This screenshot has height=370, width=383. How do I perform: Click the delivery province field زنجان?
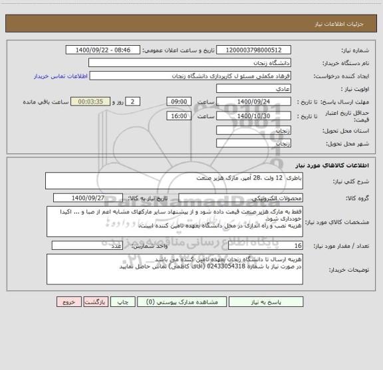pos(253,130)
